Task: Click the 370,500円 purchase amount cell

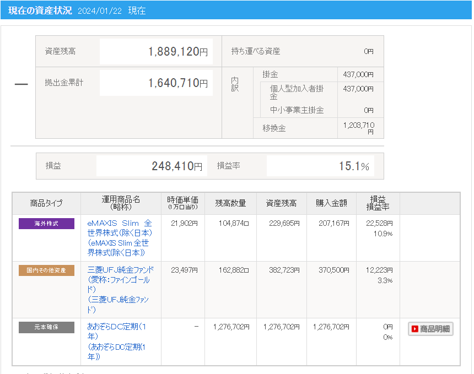Action: (x=334, y=270)
